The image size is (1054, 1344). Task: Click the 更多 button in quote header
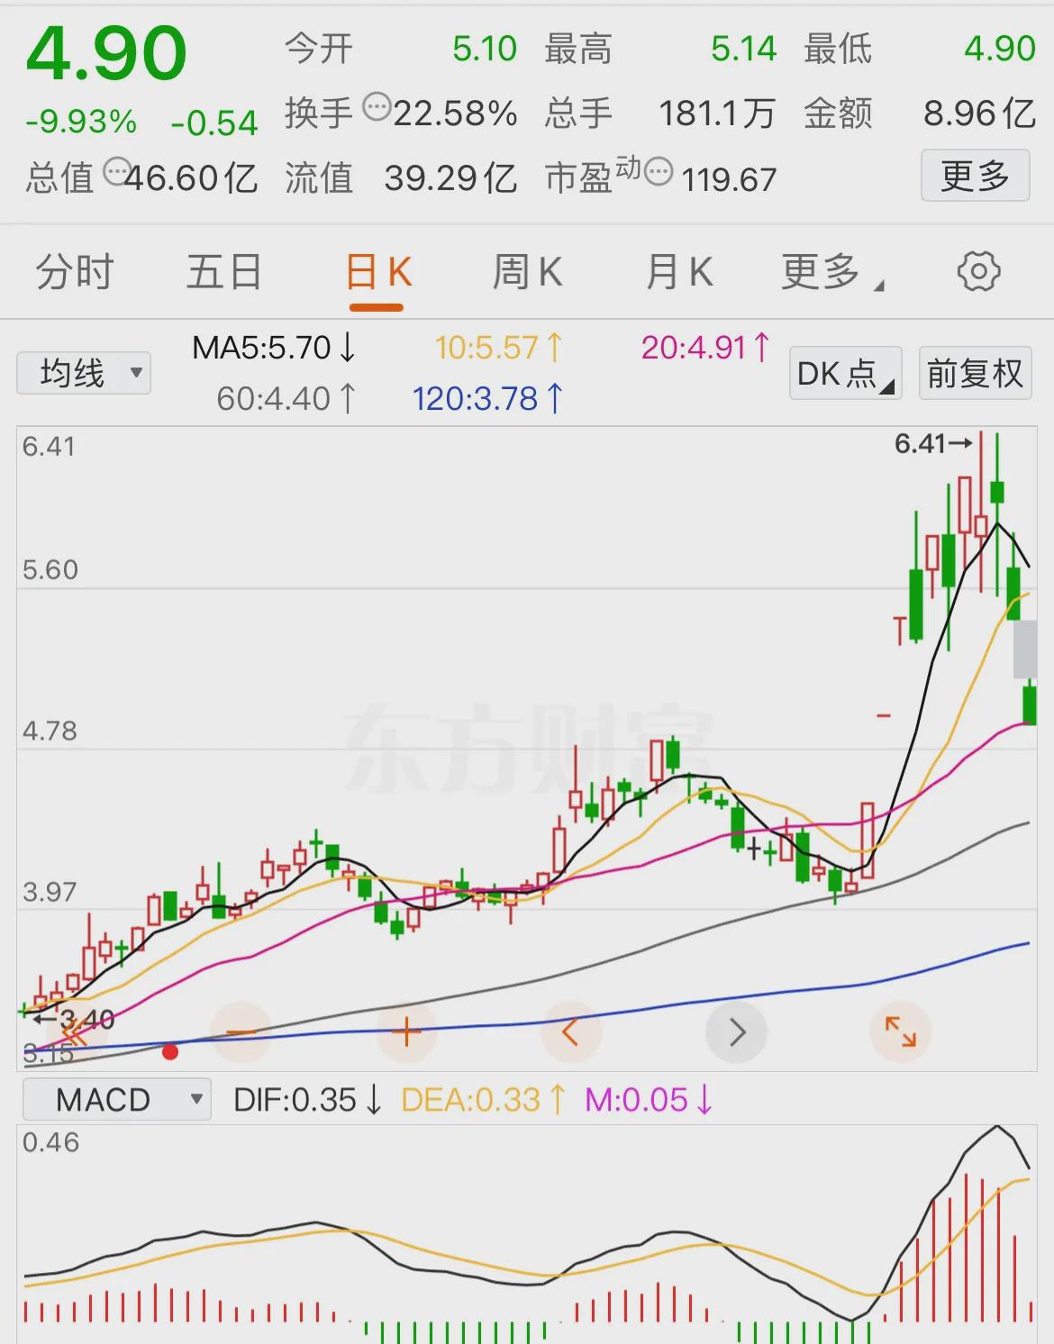[976, 176]
